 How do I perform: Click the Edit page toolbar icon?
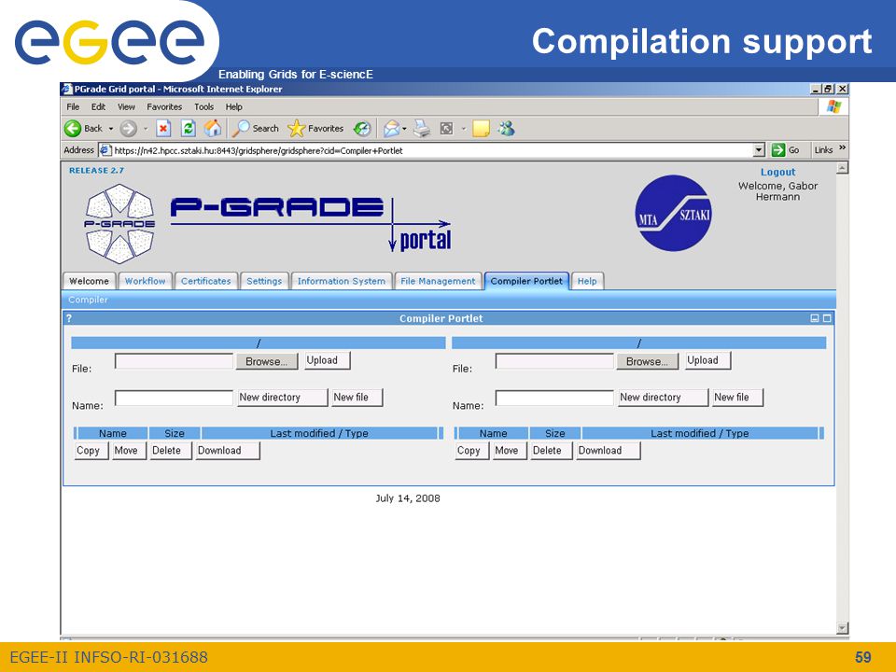pos(447,129)
